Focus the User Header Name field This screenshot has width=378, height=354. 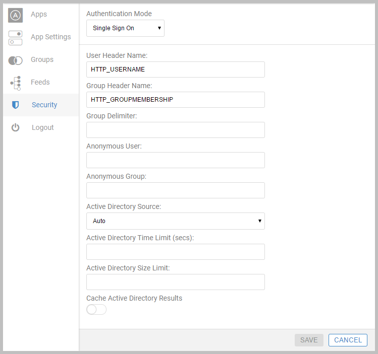pyautogui.click(x=176, y=69)
